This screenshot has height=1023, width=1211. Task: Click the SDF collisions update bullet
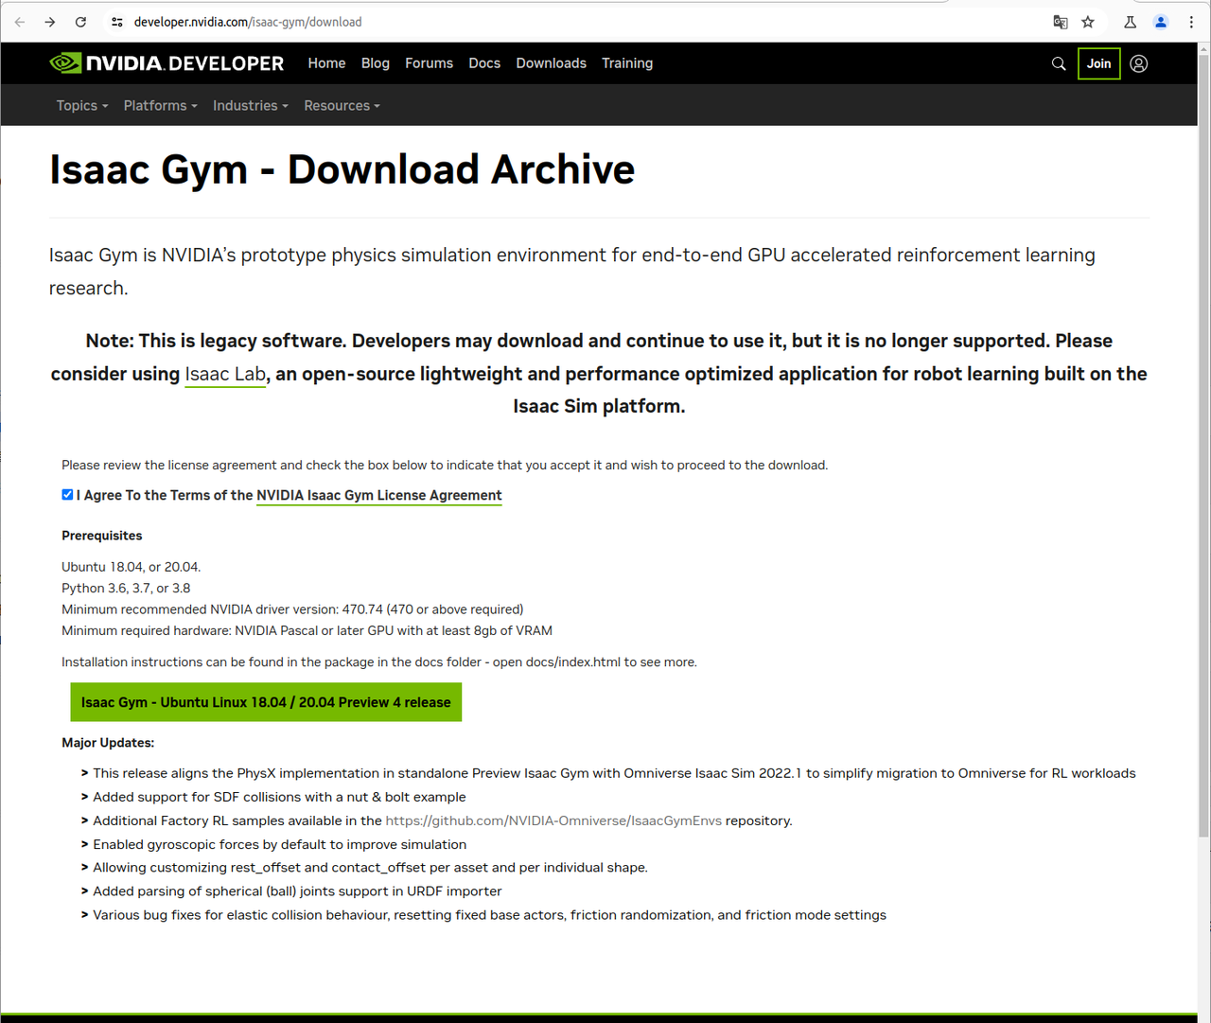pyautogui.click(x=279, y=797)
